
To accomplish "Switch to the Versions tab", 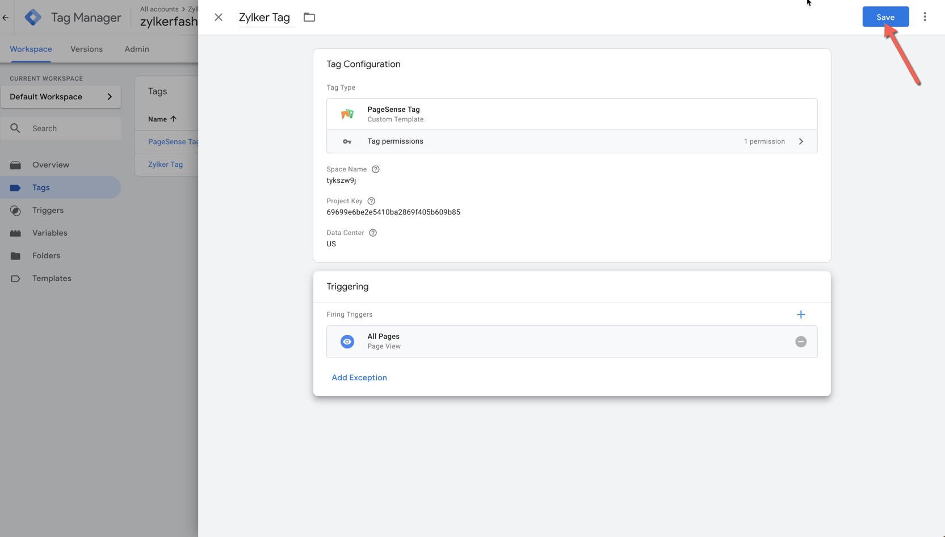I will tap(86, 49).
